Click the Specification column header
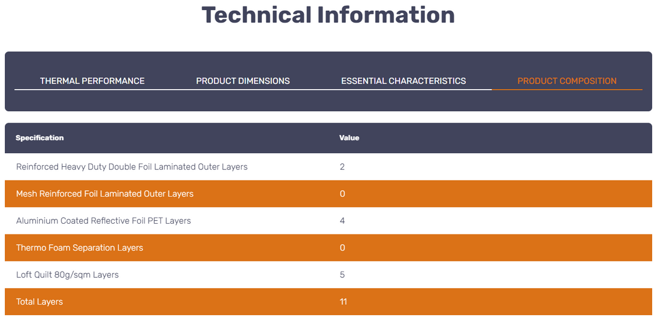The image size is (657, 320). (x=40, y=138)
